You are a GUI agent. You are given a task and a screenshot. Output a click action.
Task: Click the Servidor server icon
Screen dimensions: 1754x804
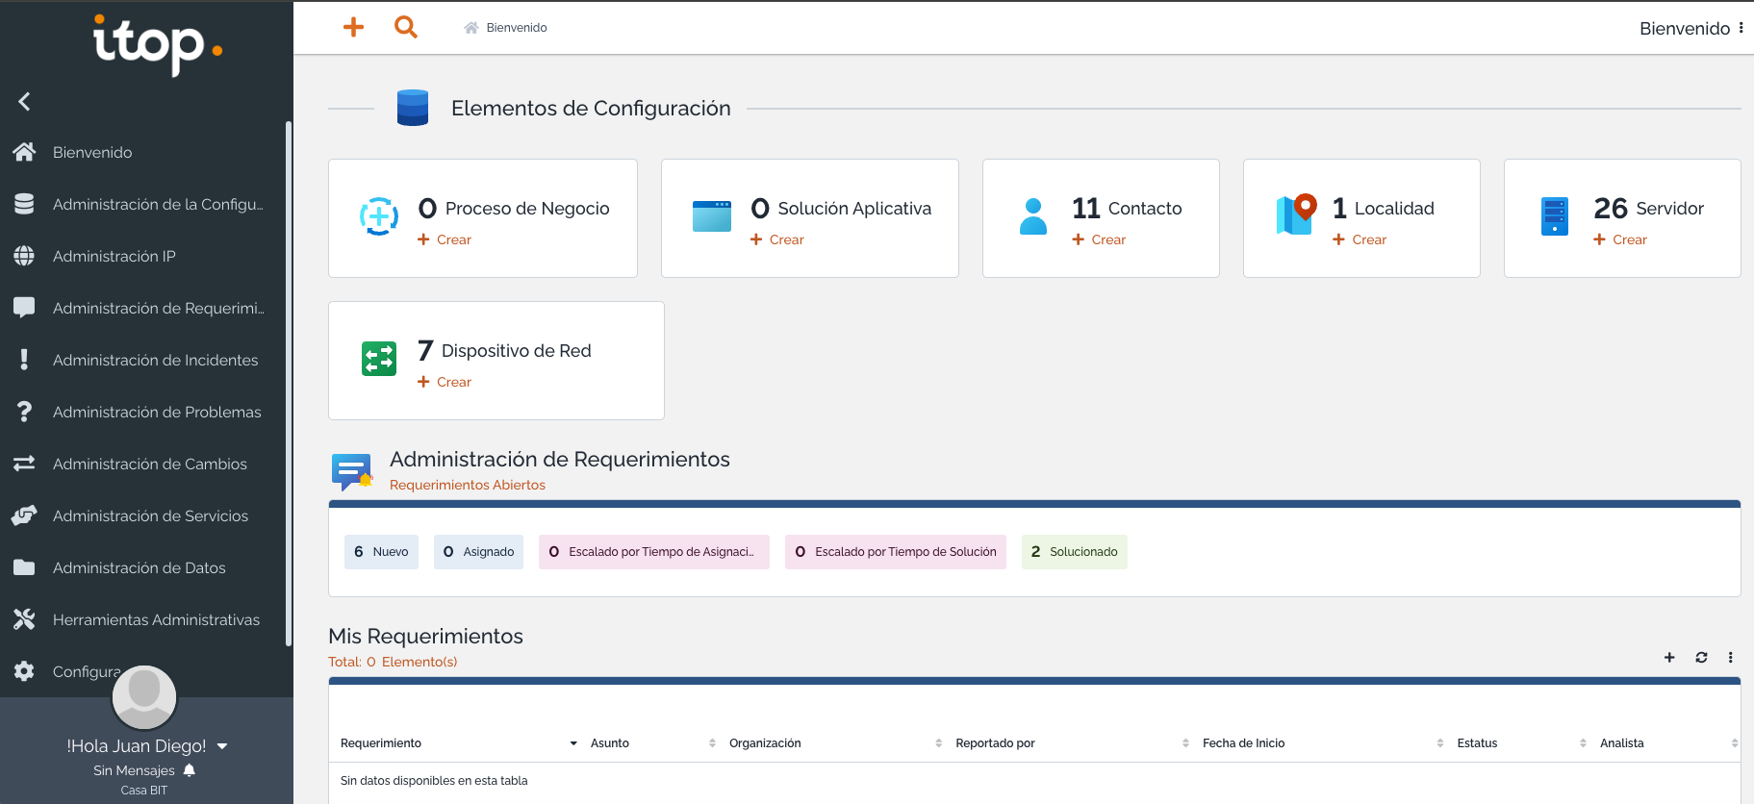1554,216
